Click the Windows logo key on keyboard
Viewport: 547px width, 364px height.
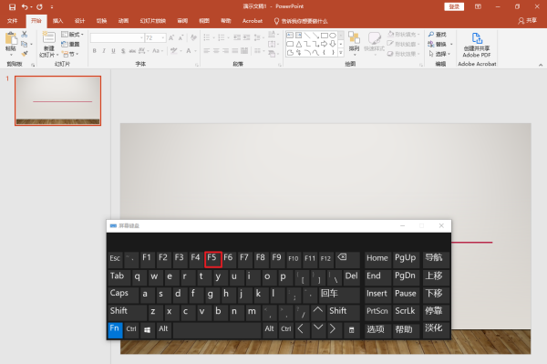pyautogui.click(x=147, y=330)
